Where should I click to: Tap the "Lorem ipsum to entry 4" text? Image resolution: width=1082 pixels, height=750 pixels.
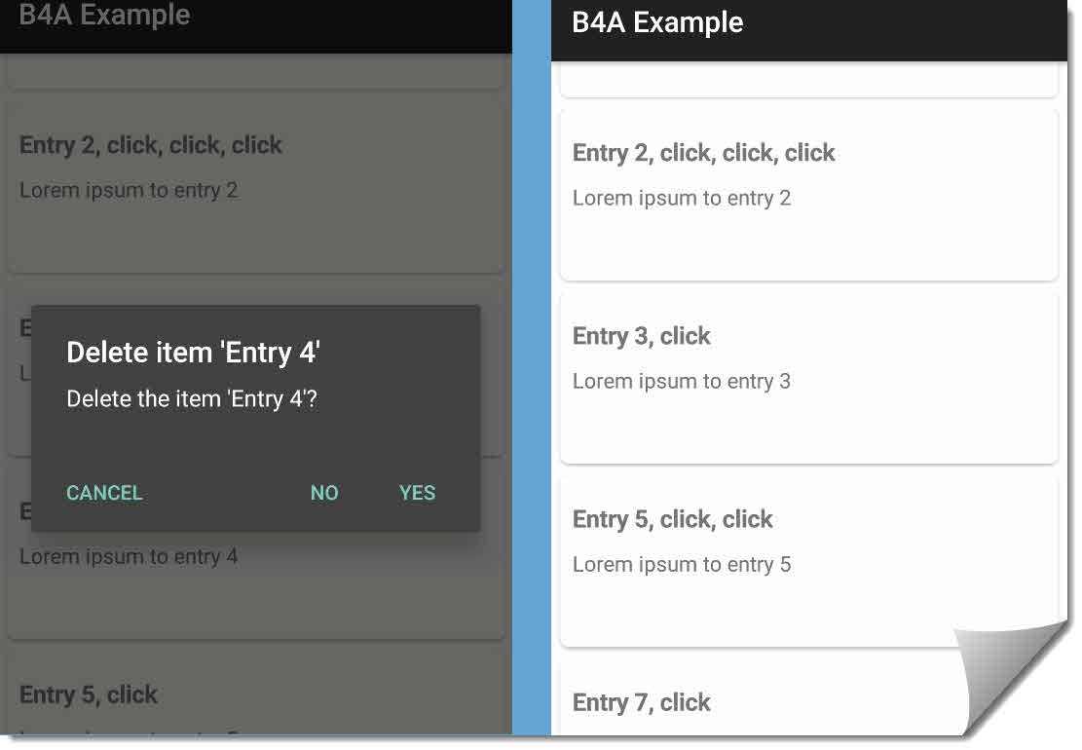[x=129, y=557]
